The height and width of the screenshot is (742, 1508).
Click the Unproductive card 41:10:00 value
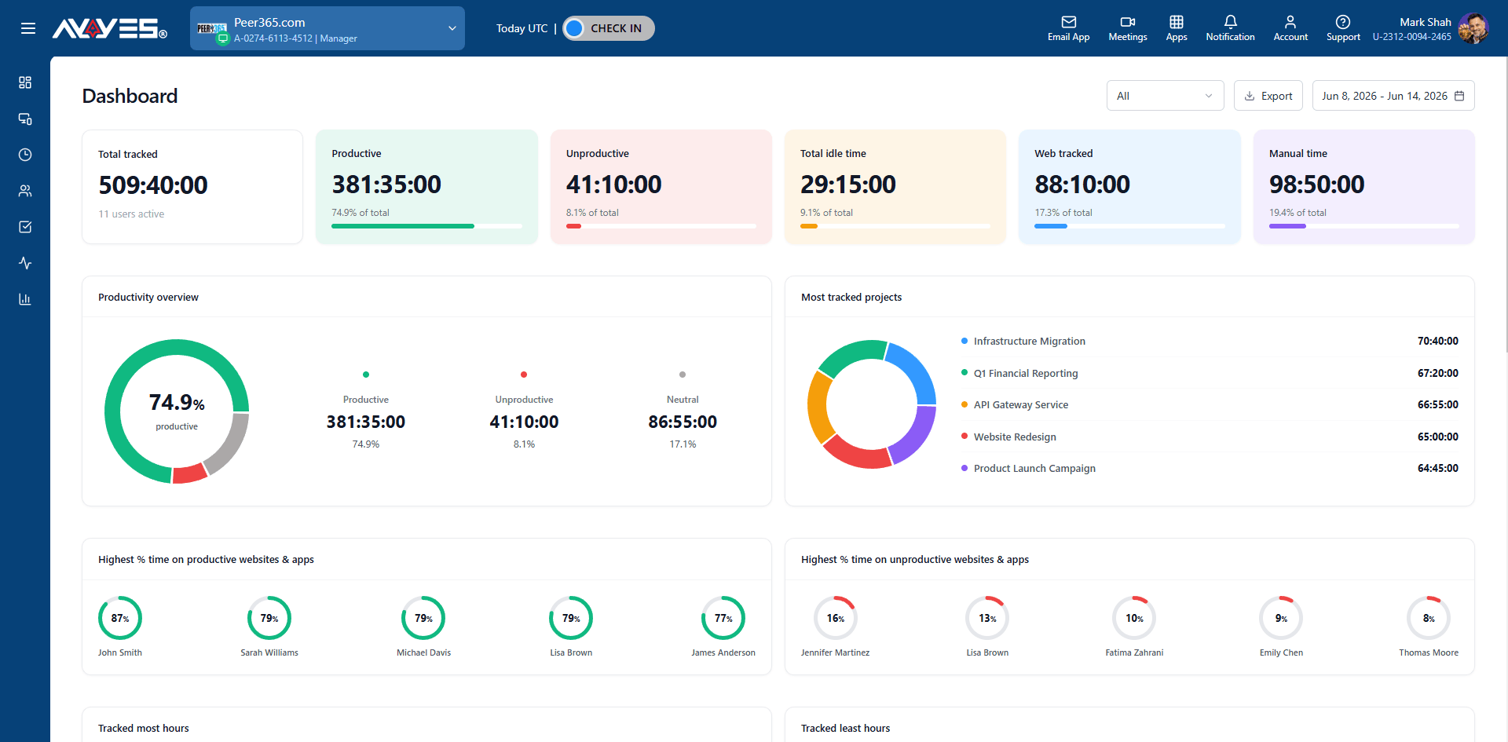tap(614, 185)
